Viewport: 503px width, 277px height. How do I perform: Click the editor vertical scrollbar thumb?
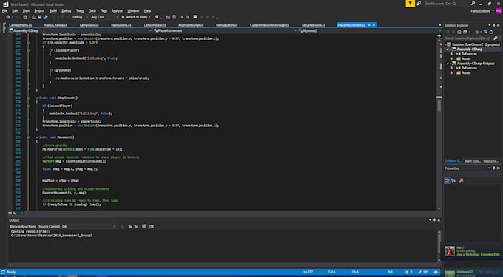pos(439,106)
